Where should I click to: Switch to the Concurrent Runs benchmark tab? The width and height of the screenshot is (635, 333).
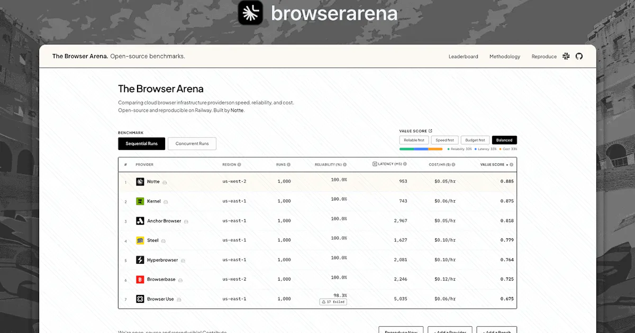pyautogui.click(x=192, y=144)
